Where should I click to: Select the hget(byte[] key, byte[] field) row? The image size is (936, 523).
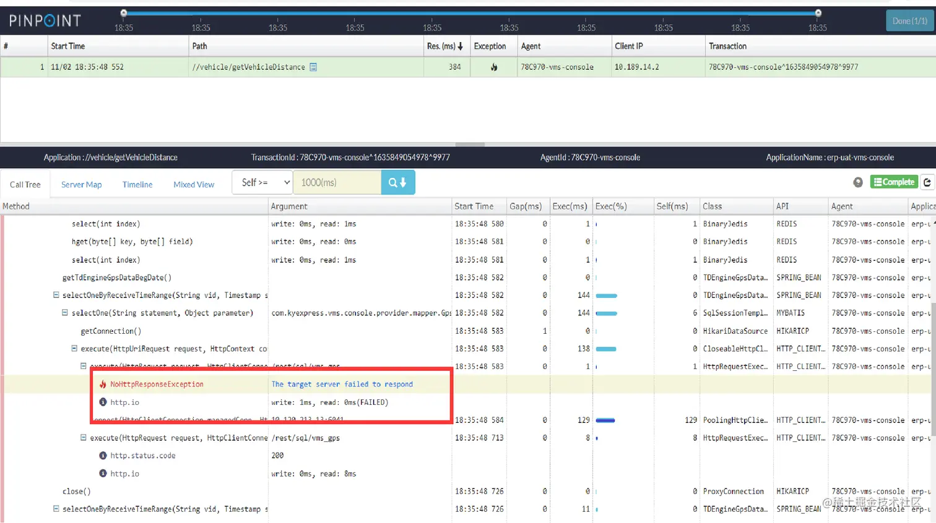(468, 242)
